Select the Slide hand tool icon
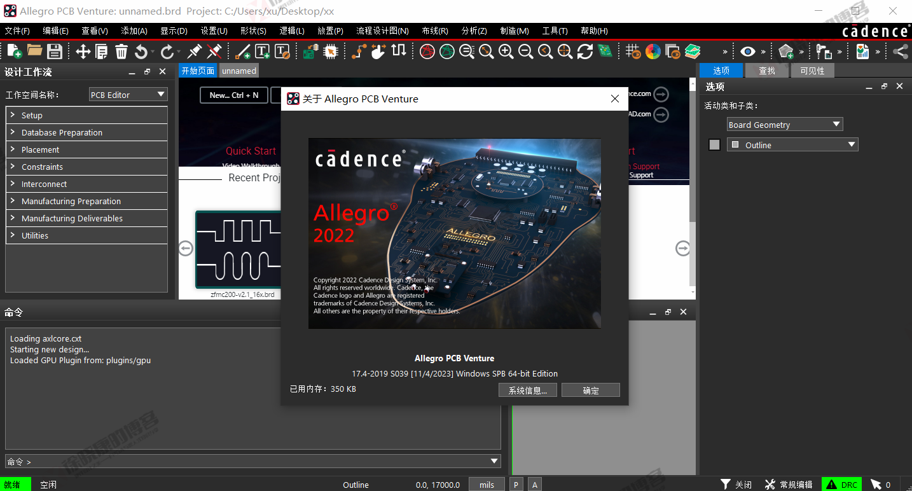Image resolution: width=912 pixels, height=491 pixels. click(379, 52)
